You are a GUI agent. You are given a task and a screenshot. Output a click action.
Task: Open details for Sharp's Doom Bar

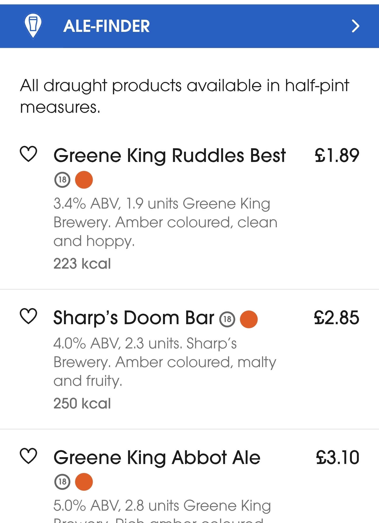[x=133, y=318]
